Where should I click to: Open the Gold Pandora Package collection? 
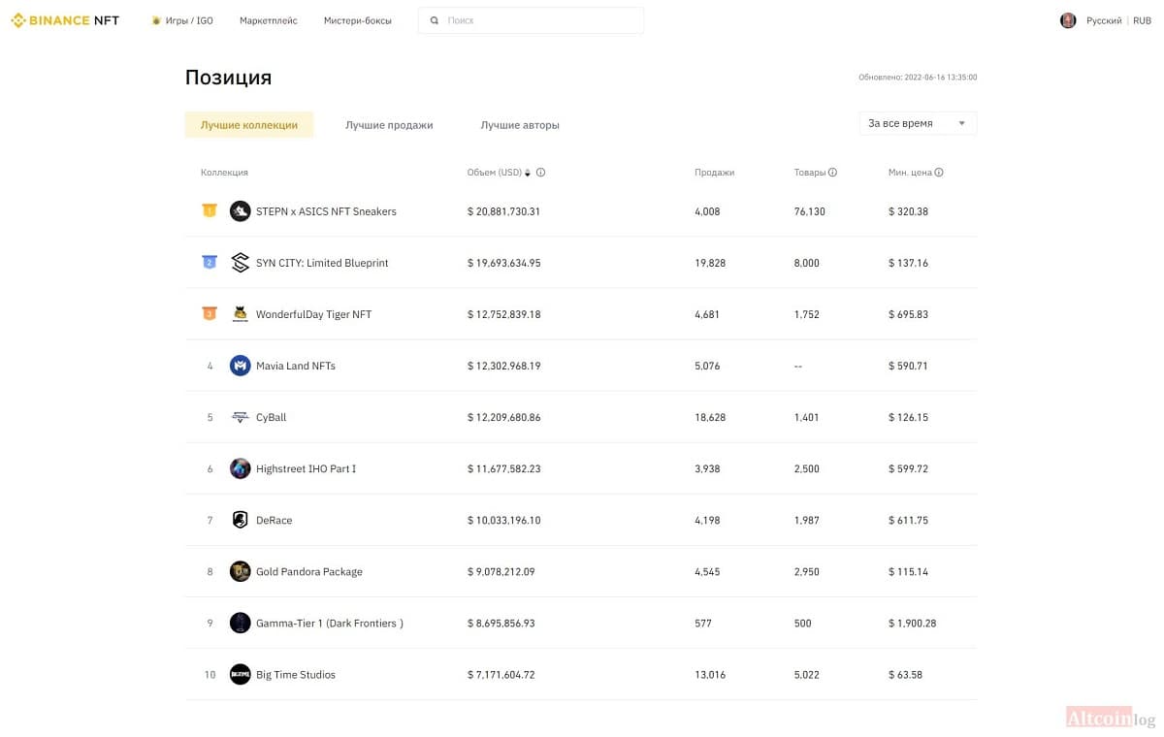tap(309, 572)
